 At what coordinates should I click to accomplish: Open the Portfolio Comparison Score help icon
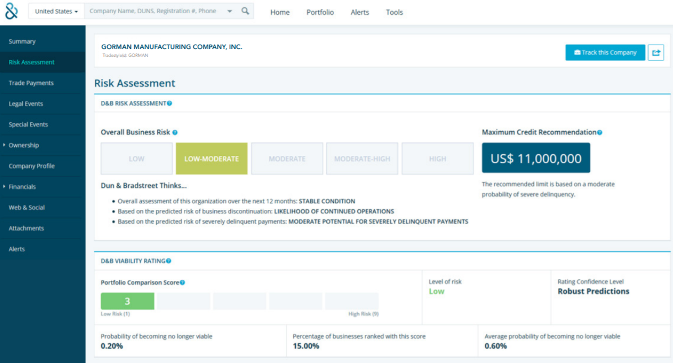(182, 283)
